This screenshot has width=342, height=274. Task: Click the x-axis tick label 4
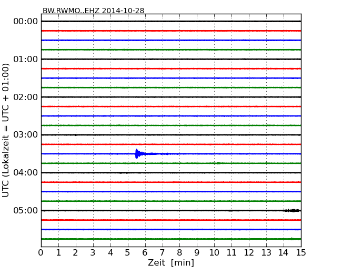[110, 253]
